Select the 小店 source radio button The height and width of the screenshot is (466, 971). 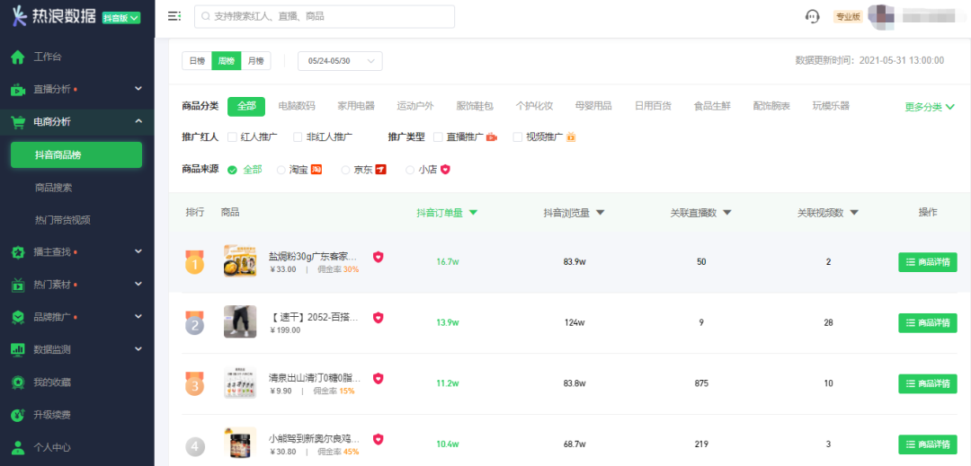click(410, 170)
